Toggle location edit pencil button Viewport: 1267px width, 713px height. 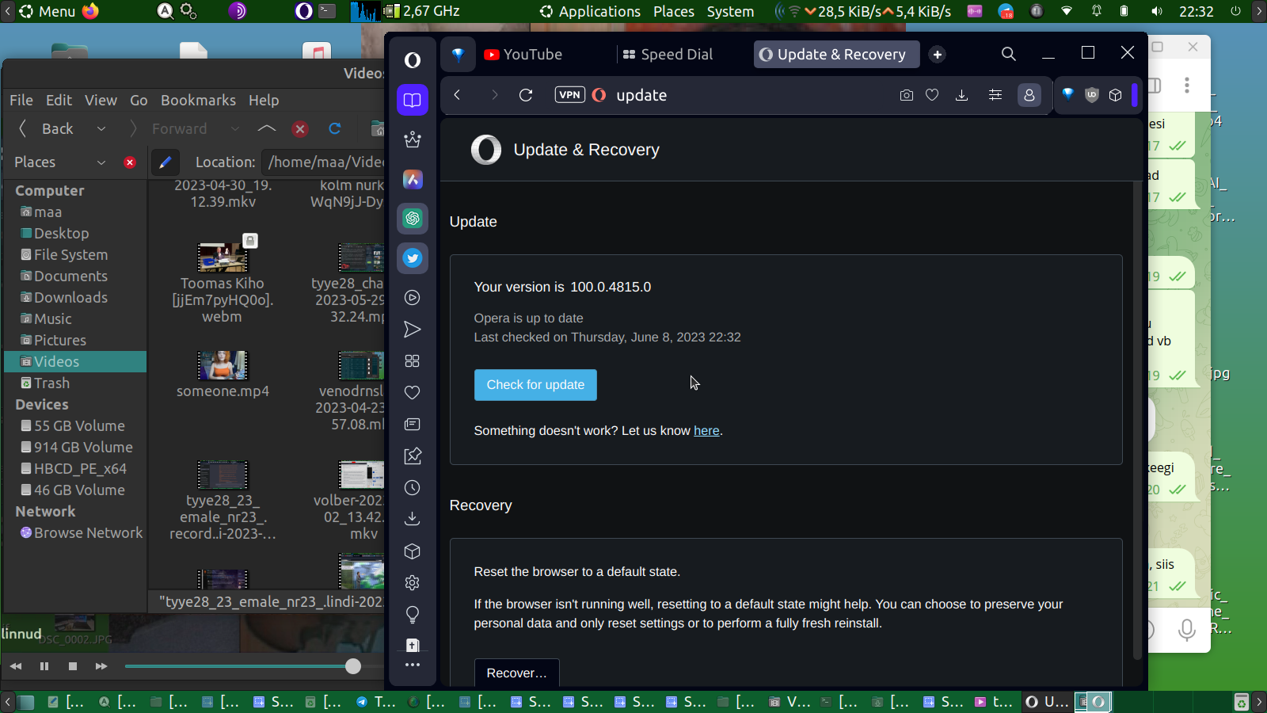(x=165, y=162)
